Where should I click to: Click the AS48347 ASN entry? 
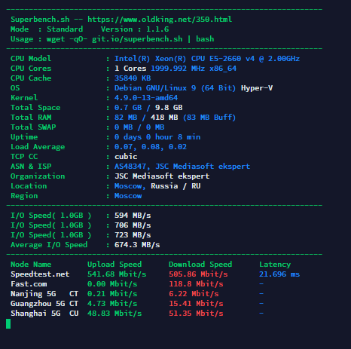[130, 167]
